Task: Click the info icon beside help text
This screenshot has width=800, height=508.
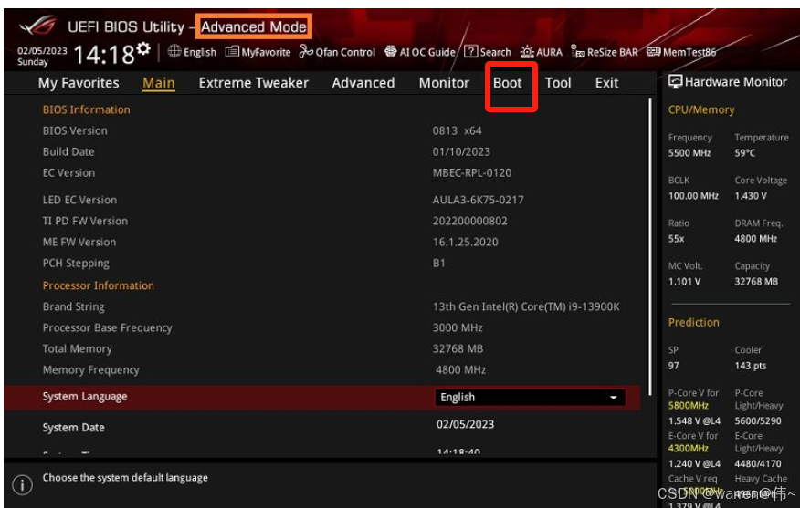Action: pos(23,484)
